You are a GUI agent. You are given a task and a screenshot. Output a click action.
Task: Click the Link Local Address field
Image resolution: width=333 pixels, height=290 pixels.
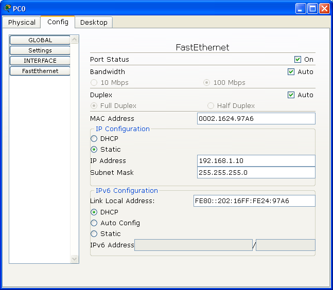coord(254,201)
